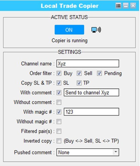The height and width of the screenshot is (166, 140).
Task: Click the magic number field showing 123
Action: 91,112
